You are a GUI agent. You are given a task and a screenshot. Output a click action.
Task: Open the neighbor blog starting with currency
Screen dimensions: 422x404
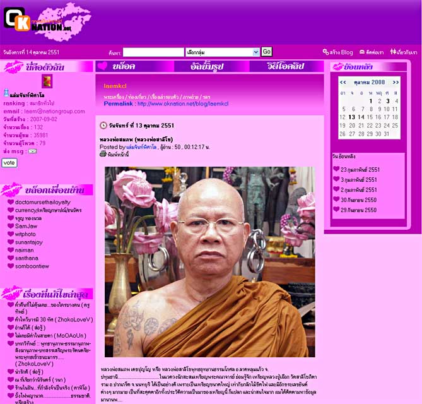pyautogui.click(x=48, y=210)
